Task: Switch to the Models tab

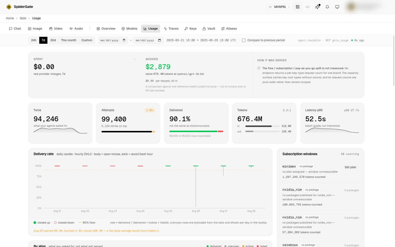Action: 129,29
